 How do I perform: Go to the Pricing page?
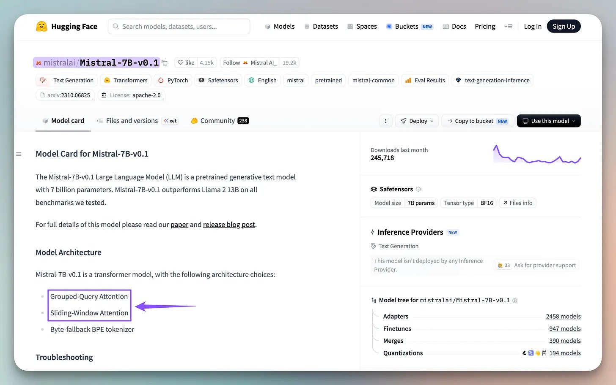tap(485, 26)
